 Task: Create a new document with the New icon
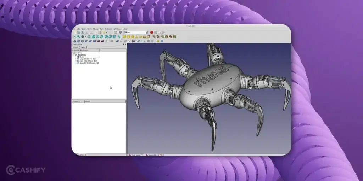point(75,32)
